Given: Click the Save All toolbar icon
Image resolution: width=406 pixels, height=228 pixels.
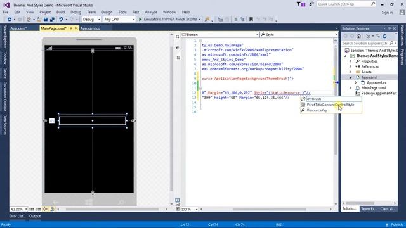Looking at the screenshot, I should point(52,20).
